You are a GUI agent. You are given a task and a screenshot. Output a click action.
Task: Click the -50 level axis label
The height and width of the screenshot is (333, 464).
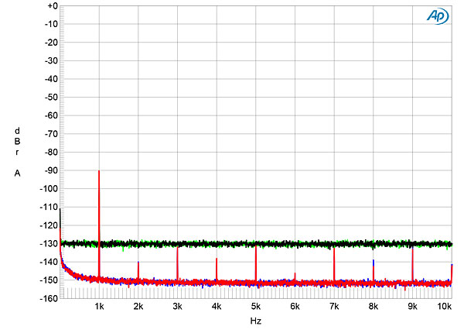tap(51, 97)
